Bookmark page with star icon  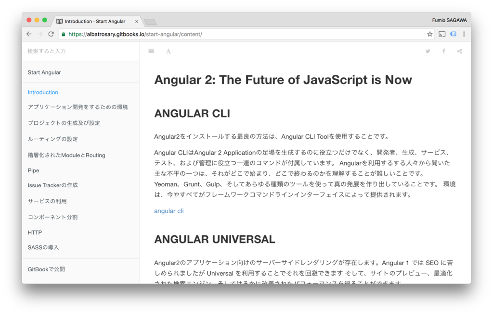(x=429, y=34)
